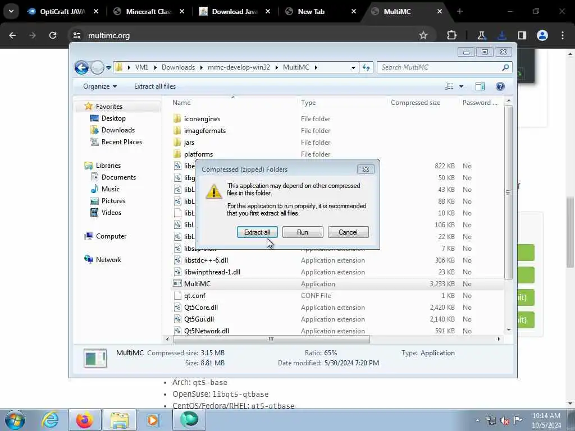Click Run in the zipped folders dialog
This screenshot has width=575, height=431.
point(303,232)
